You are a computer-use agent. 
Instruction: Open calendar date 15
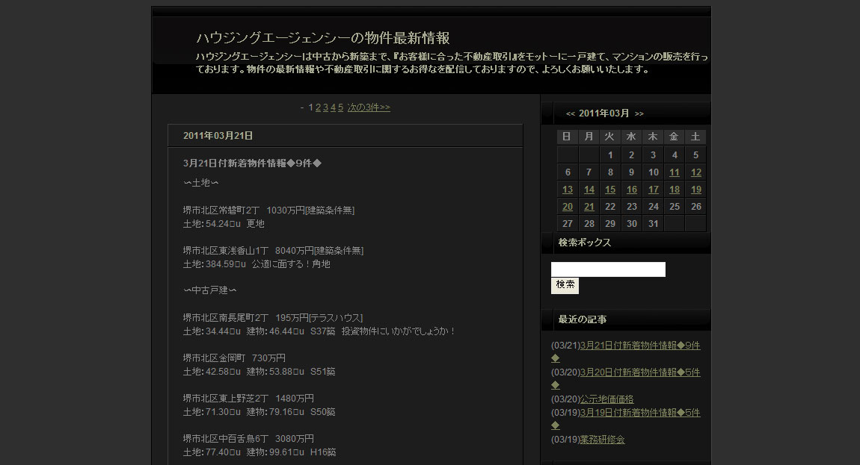pyautogui.click(x=610, y=190)
